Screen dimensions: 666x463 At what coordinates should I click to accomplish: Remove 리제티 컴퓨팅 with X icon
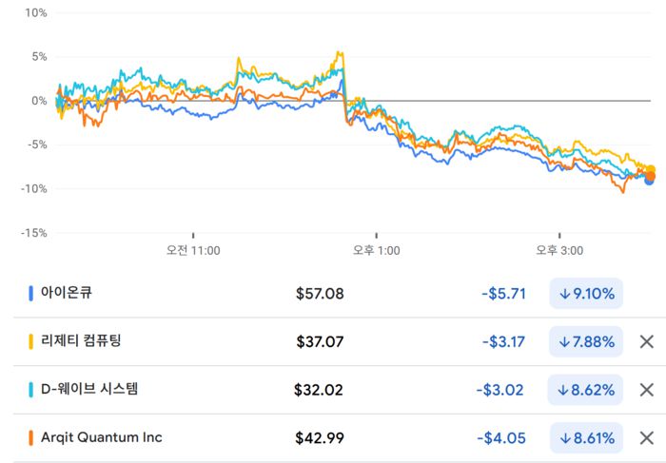646,341
